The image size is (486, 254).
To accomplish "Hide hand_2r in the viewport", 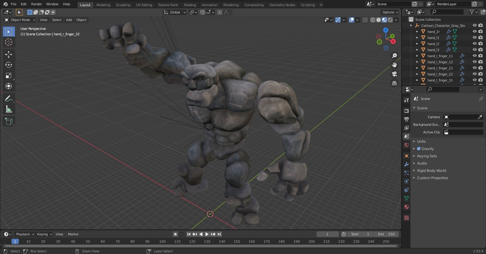I will click(x=475, y=31).
